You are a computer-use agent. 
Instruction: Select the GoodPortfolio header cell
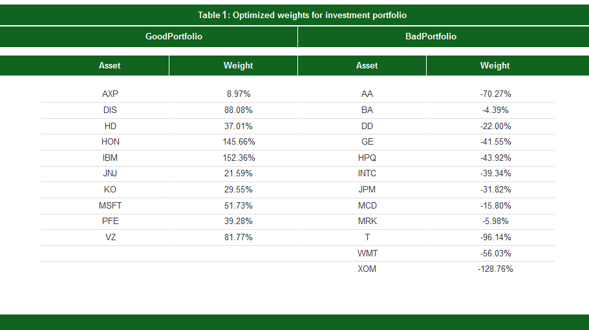174,37
